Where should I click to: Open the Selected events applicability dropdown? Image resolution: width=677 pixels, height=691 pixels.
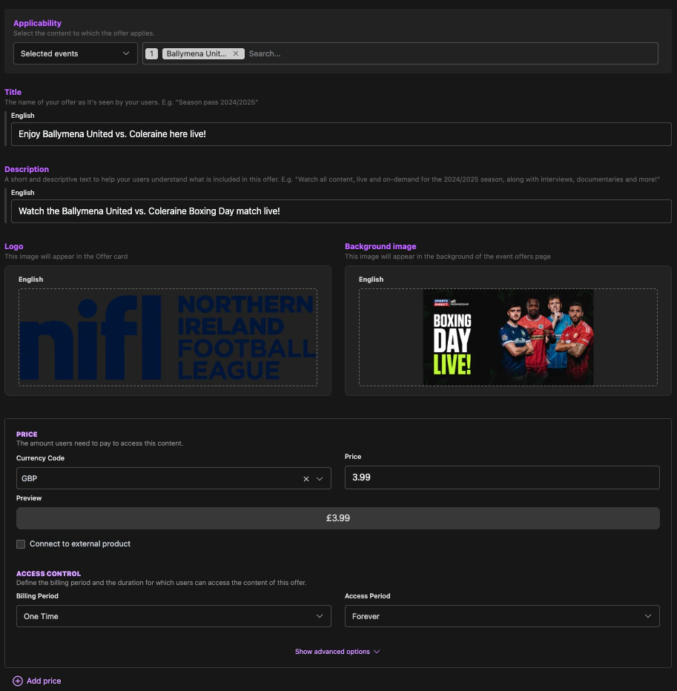(x=76, y=53)
